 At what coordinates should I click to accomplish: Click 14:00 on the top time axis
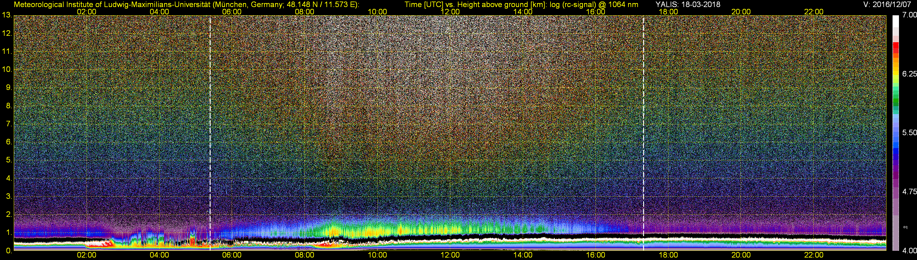(523, 12)
